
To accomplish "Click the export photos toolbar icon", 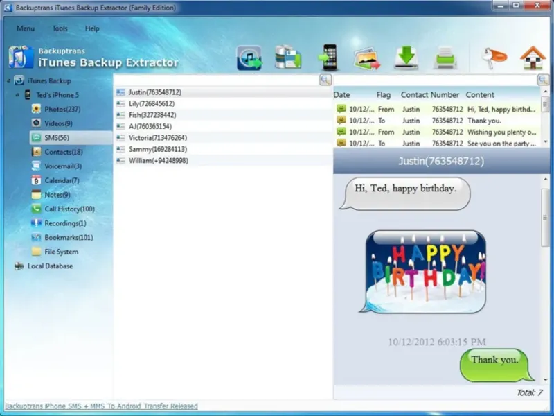I will click(x=367, y=59).
